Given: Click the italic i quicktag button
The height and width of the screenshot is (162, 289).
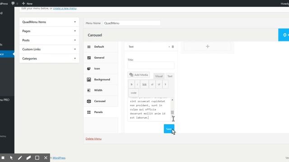Looking at the screenshot, I should [x=137, y=84].
